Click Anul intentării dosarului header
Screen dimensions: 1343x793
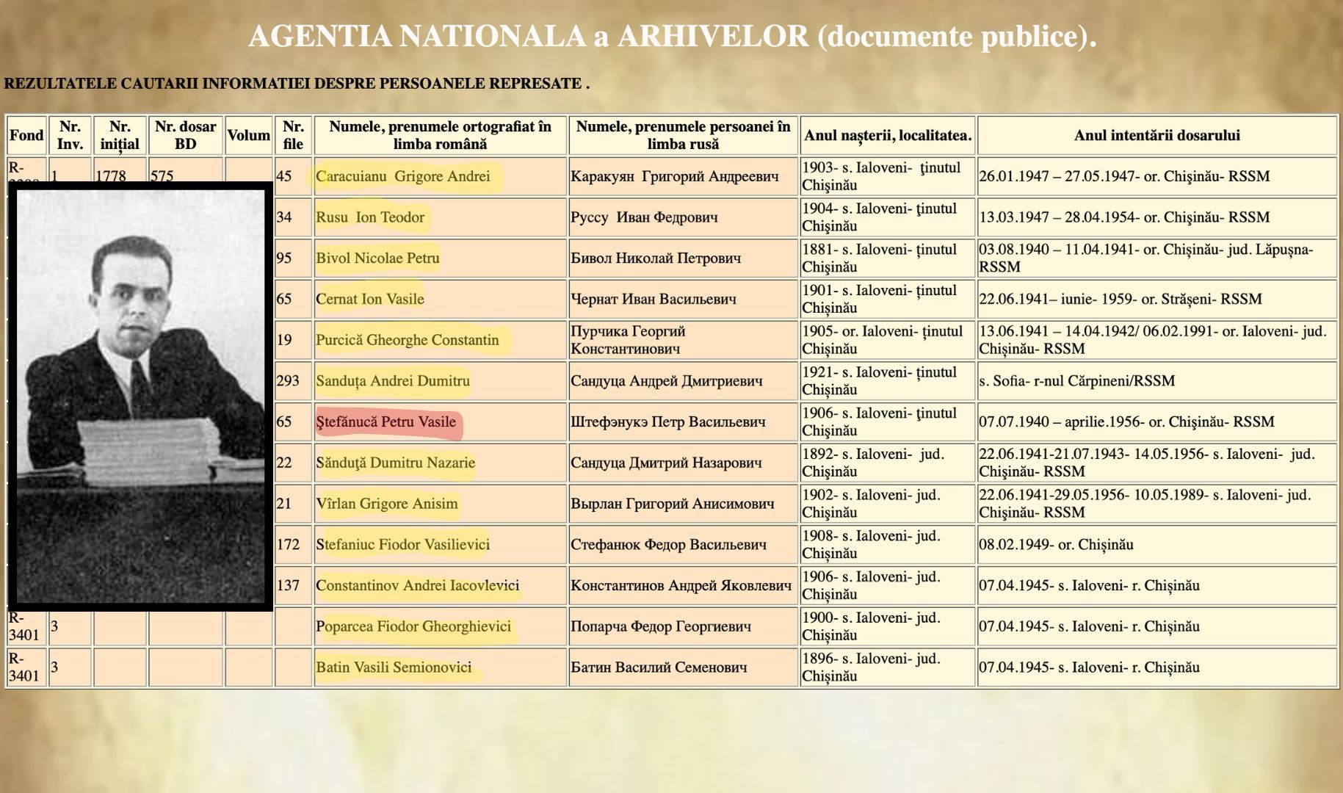coord(1157,135)
